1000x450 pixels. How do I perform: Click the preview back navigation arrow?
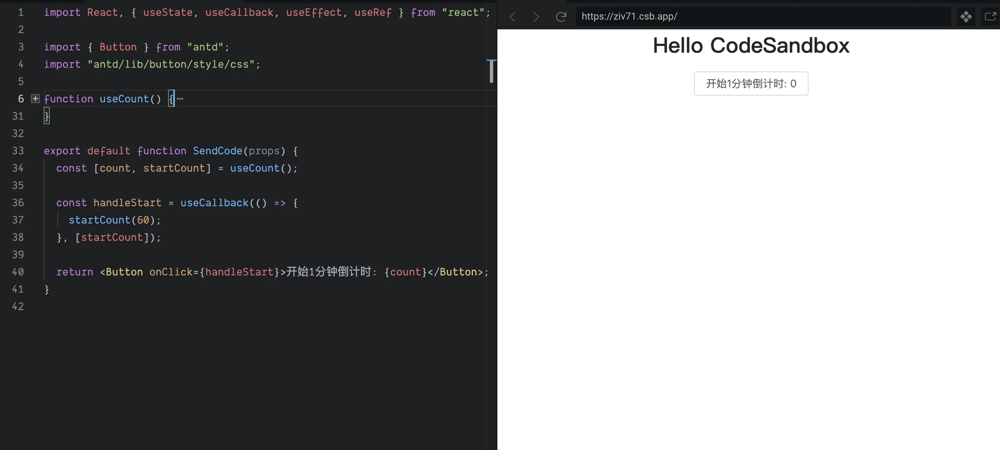point(512,17)
